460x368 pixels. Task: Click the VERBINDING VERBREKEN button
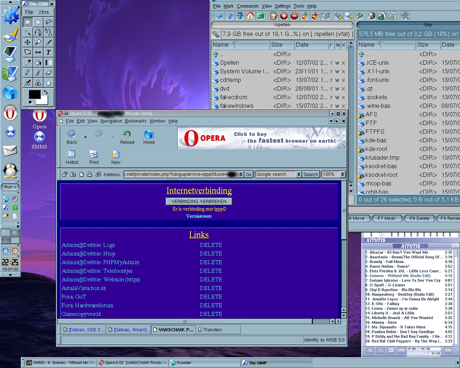[x=199, y=202]
